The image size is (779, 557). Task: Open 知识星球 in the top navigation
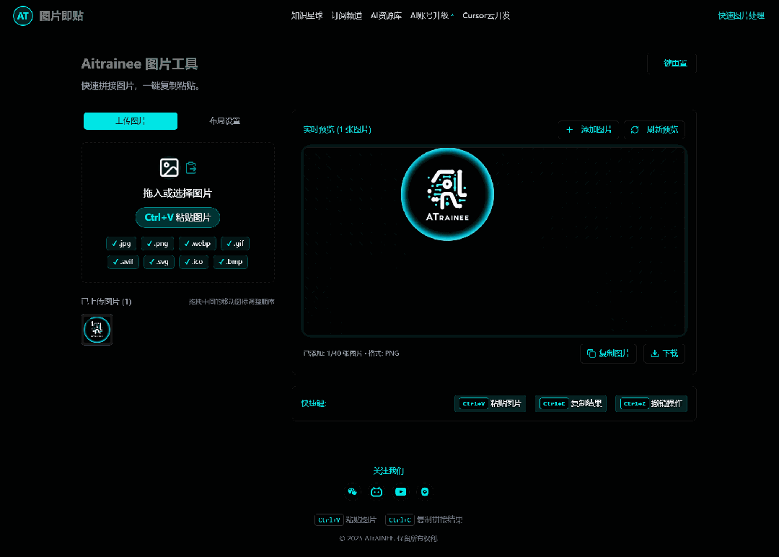coord(307,16)
